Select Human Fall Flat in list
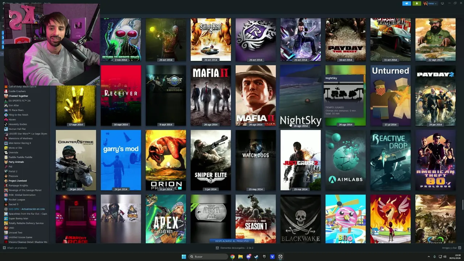464x261 pixels. (x=17, y=129)
